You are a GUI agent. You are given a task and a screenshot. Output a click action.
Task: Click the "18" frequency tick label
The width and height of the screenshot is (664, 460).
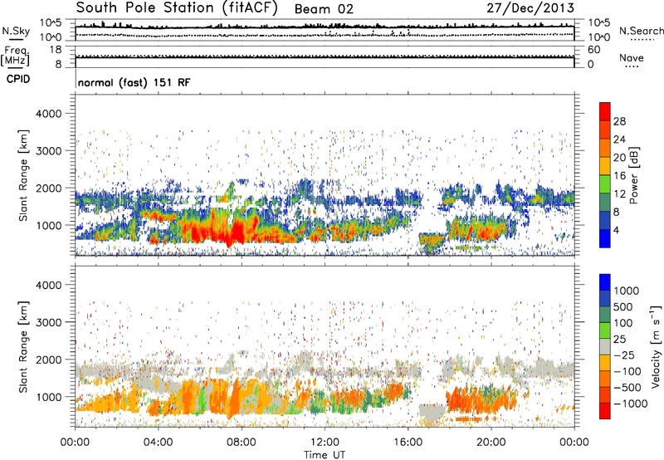[56, 50]
